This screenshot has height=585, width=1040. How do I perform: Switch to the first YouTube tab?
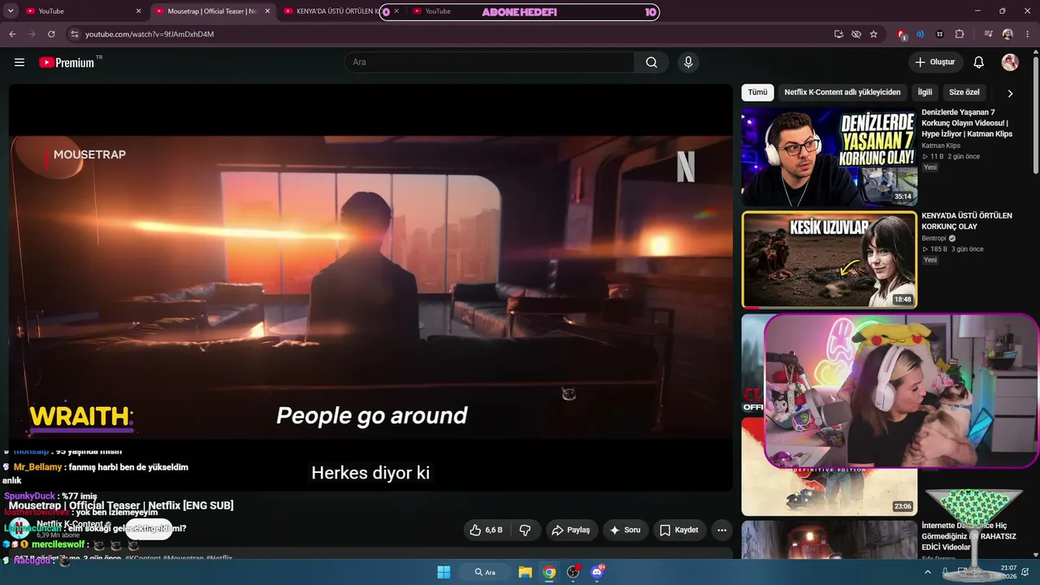(x=81, y=11)
